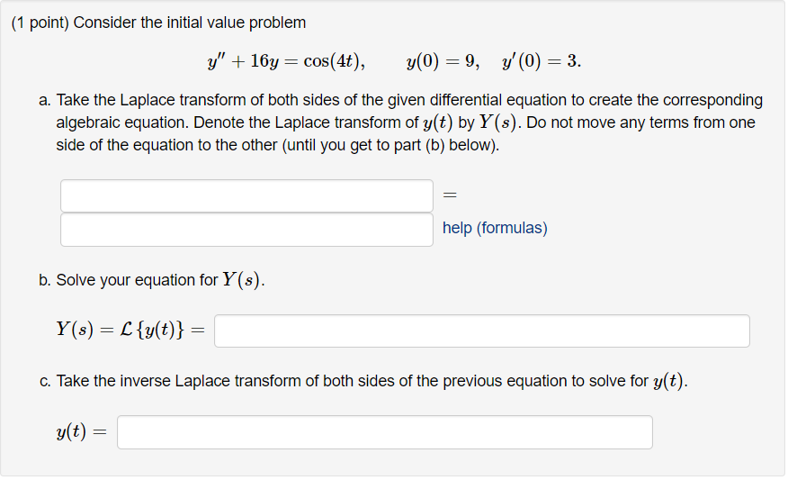Screen dimensions: 788x480
Task: Click the y(t) = label before the last box
Action: (x=82, y=431)
